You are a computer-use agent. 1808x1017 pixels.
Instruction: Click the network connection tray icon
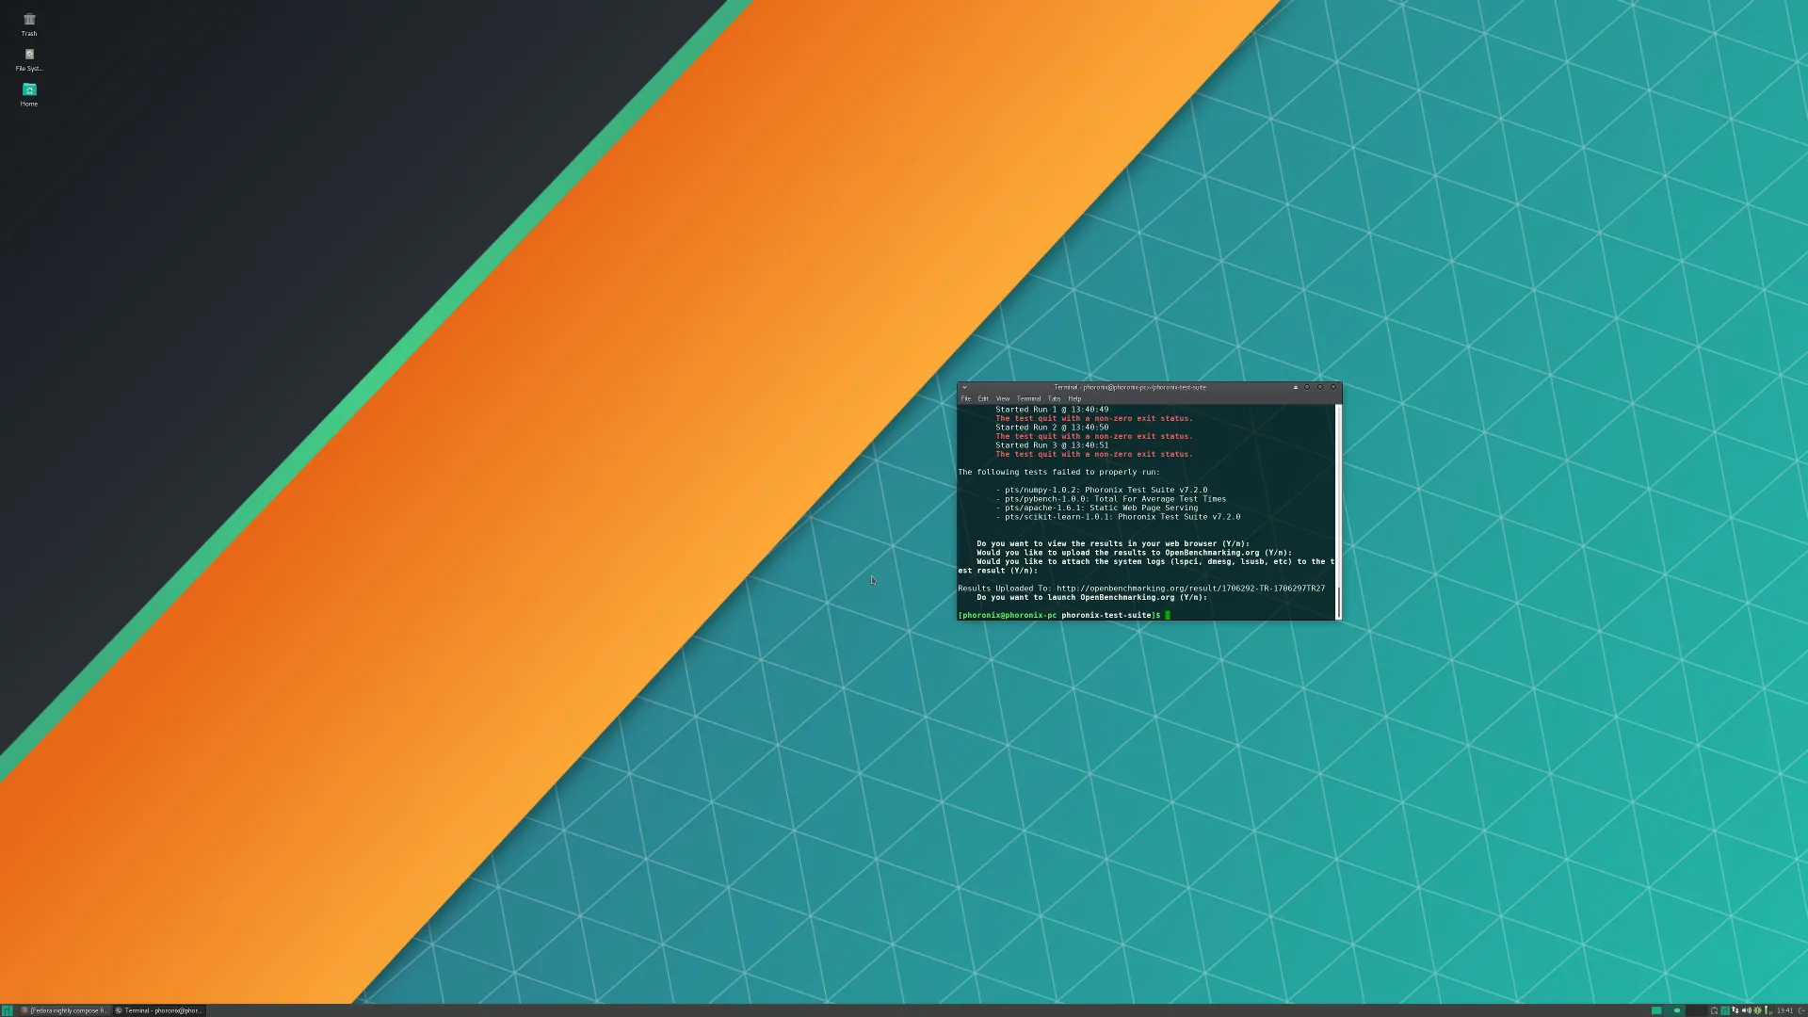click(1735, 1010)
